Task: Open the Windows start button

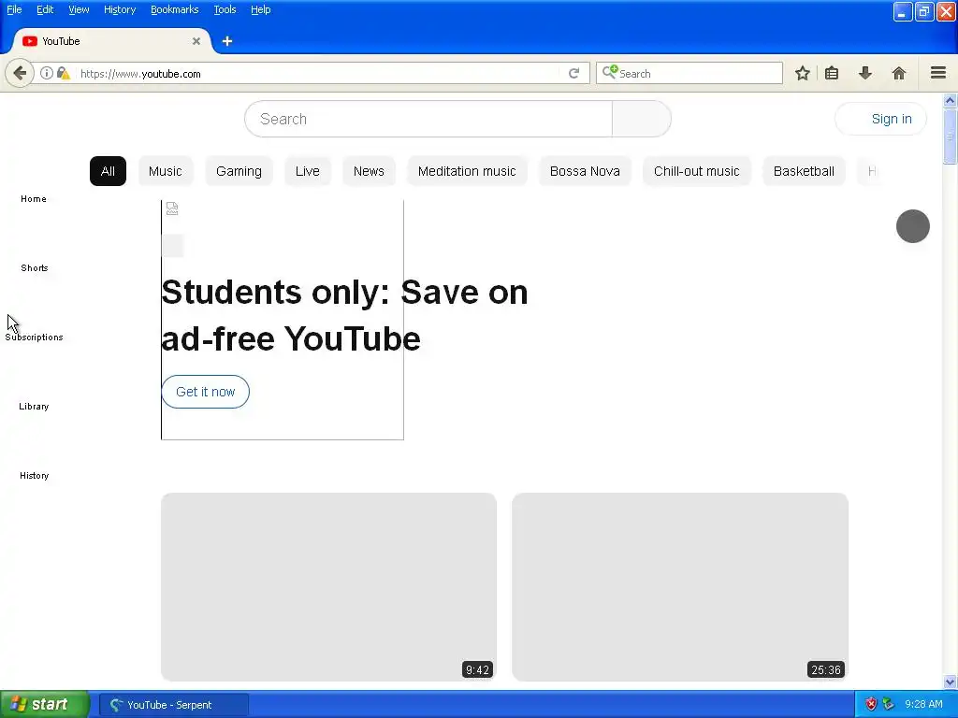Action: [x=45, y=704]
